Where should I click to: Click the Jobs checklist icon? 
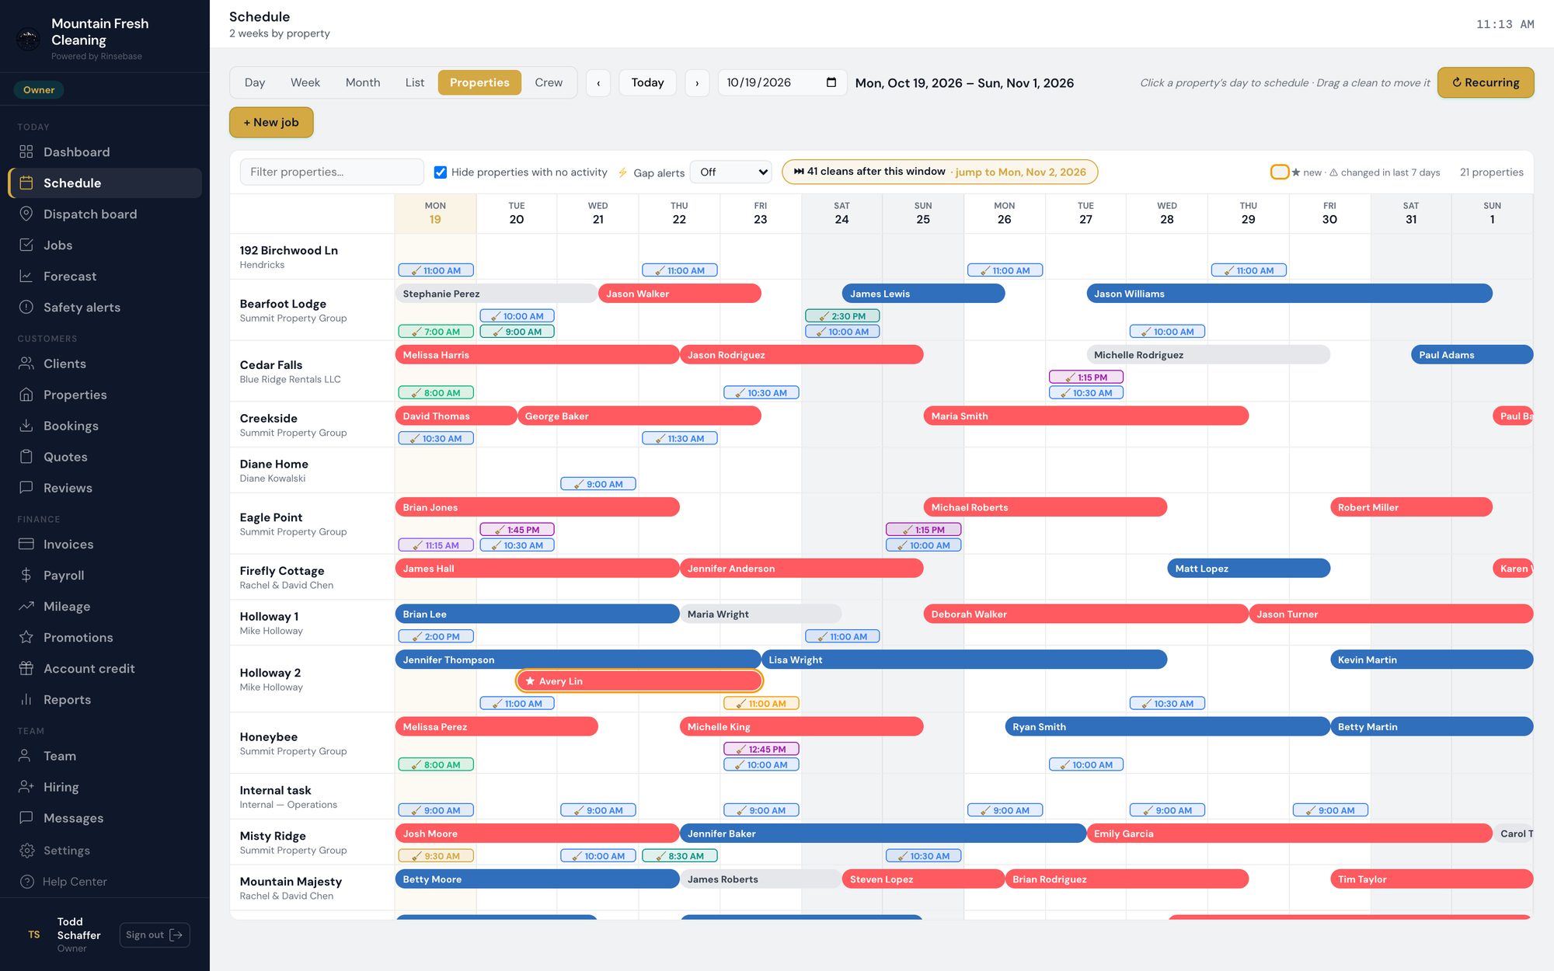tap(26, 245)
